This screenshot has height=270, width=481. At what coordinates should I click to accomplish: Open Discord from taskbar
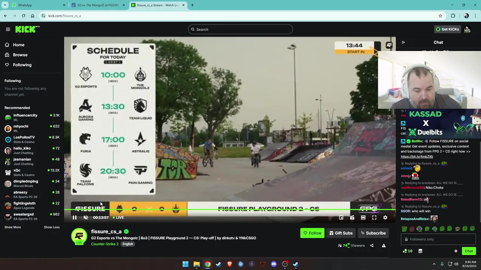(x=274, y=264)
